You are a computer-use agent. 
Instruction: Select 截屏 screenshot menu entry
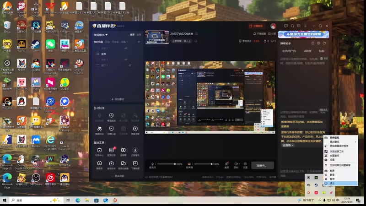[340, 171]
